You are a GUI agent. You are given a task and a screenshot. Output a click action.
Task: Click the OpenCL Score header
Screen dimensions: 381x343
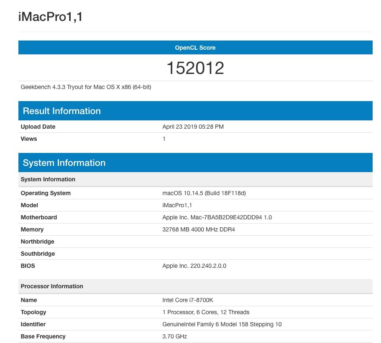[x=195, y=48]
